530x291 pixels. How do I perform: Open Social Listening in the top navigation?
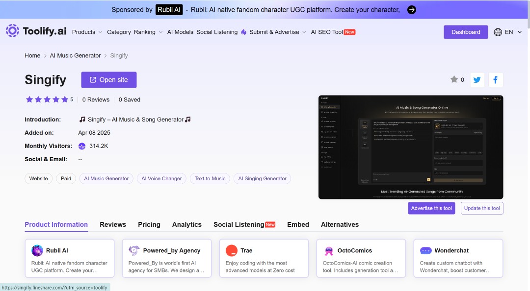[217, 32]
